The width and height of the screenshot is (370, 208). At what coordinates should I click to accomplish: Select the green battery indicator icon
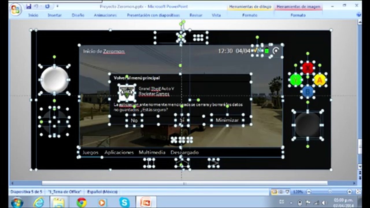(x=267, y=51)
